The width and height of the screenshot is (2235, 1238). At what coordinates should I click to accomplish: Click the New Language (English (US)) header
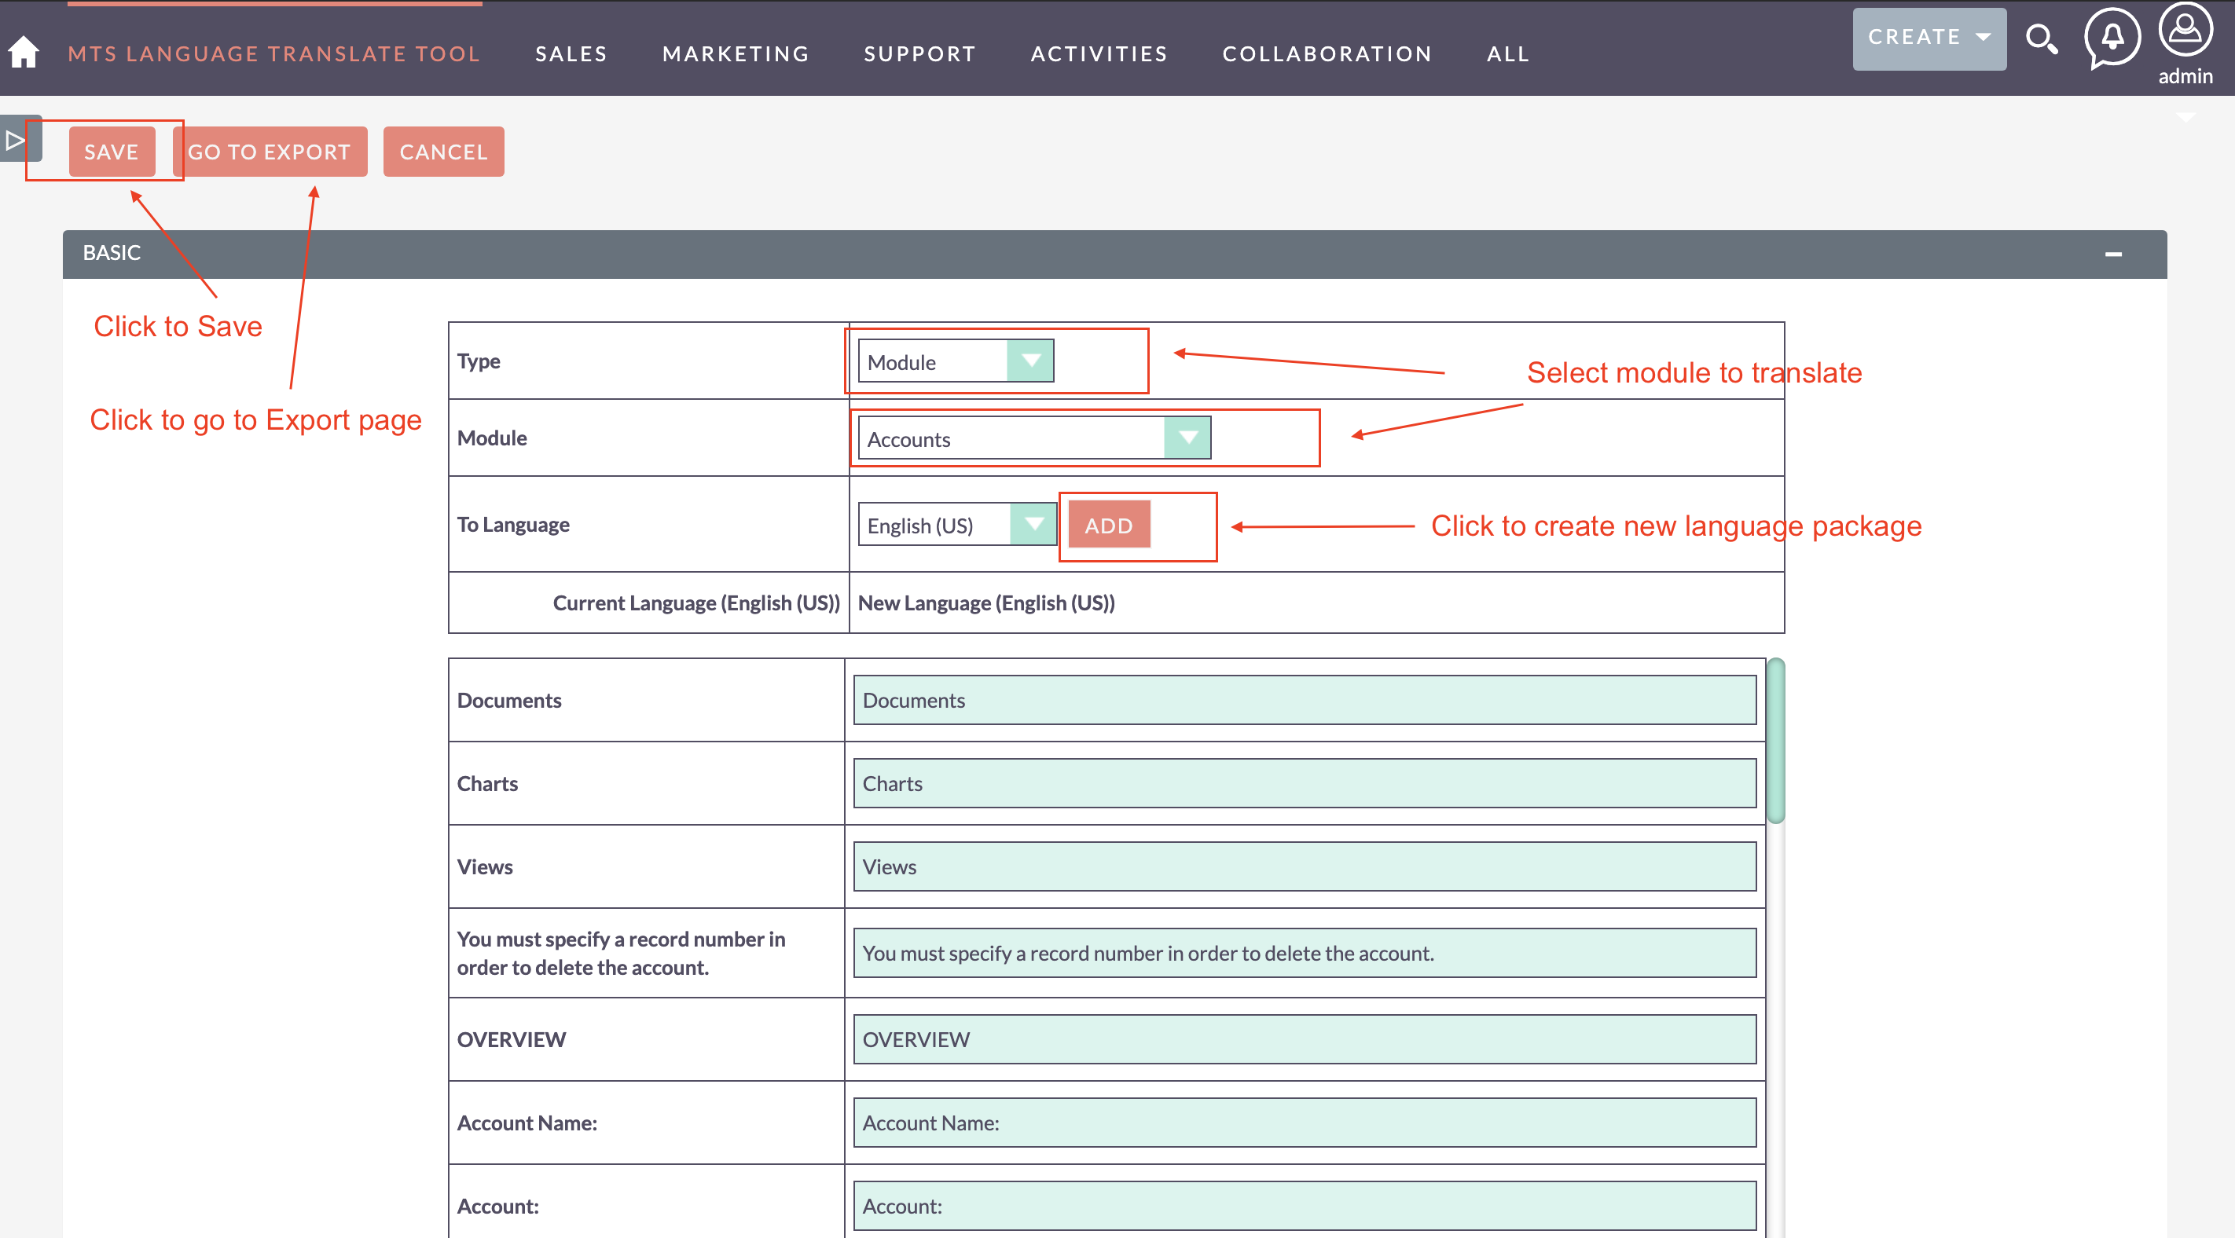[986, 603]
